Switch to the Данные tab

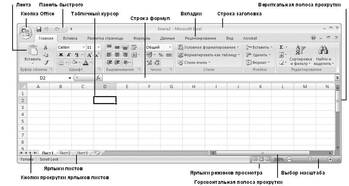click(x=167, y=38)
